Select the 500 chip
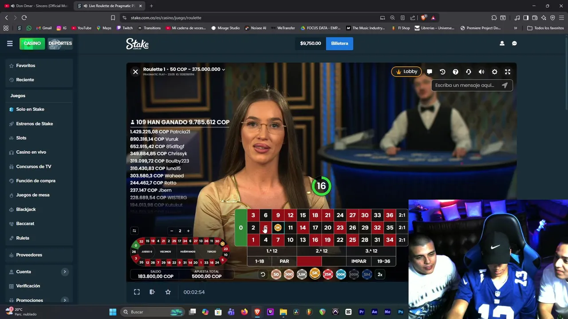This screenshot has height=319, width=568. (x=289, y=274)
